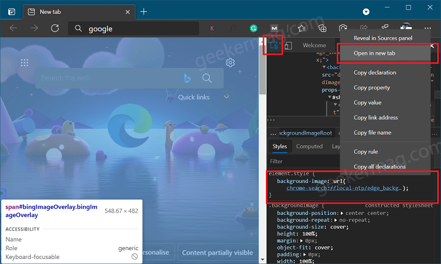This screenshot has width=441, height=264.
Task: Click the red K extension icon
Action: [212, 28]
